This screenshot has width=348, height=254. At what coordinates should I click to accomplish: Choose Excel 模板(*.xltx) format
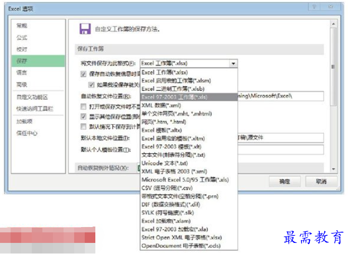click(x=189, y=130)
